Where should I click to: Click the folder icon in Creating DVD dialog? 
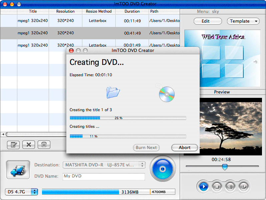113,93
